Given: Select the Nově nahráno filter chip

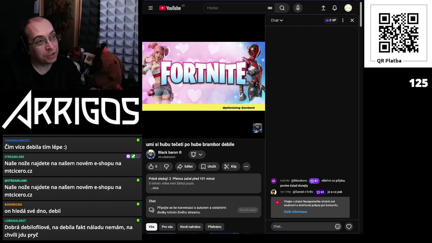Looking at the screenshot, I should [190, 227].
